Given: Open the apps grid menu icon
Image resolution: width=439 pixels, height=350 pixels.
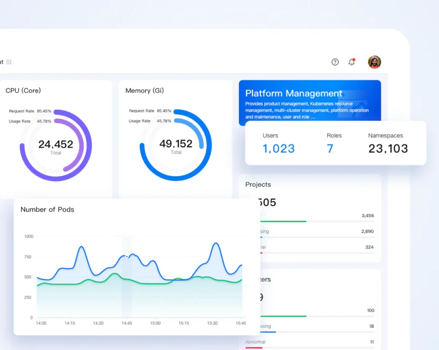Looking at the screenshot, I should pos(9,62).
